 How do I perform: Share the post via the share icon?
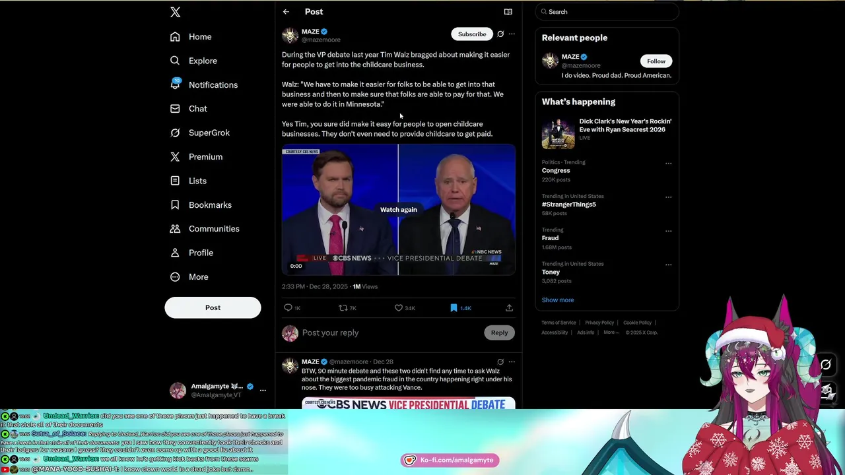point(509,308)
